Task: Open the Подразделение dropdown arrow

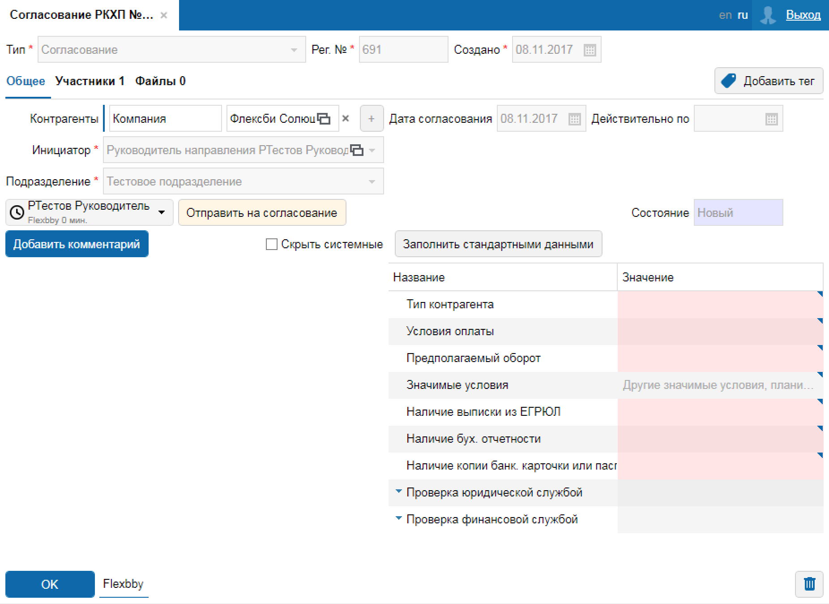Action: [372, 182]
